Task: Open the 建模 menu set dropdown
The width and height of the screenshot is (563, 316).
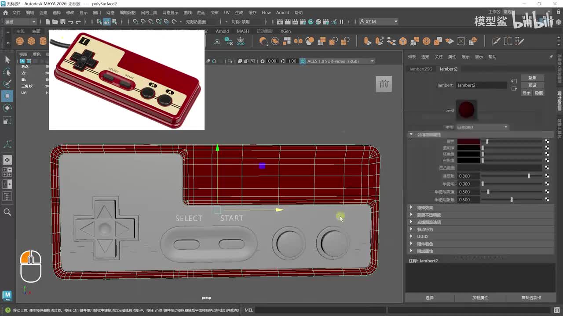Action: tap(21, 22)
